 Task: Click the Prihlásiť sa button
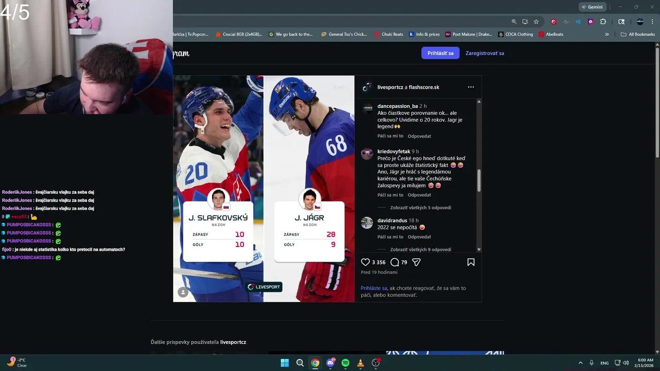coord(440,53)
